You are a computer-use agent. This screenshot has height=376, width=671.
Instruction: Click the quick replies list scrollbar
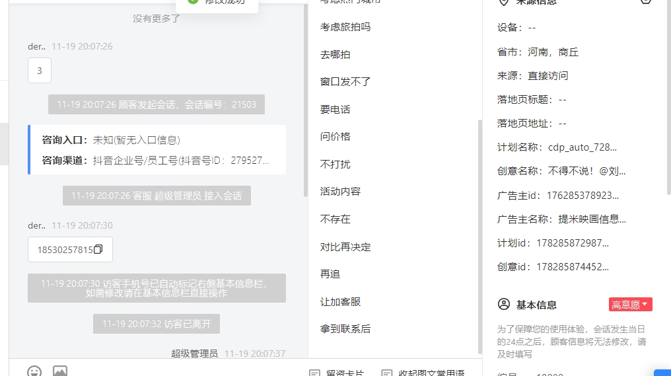point(479,235)
